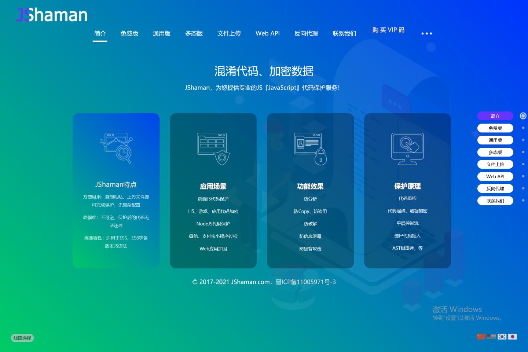This screenshot has height=352, width=528.
Task: Click the 代码混淆、数据加密 text
Action: pyautogui.click(x=408, y=211)
